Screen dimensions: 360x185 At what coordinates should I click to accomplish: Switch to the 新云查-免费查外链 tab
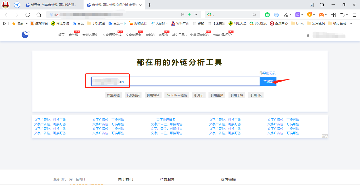50,5
